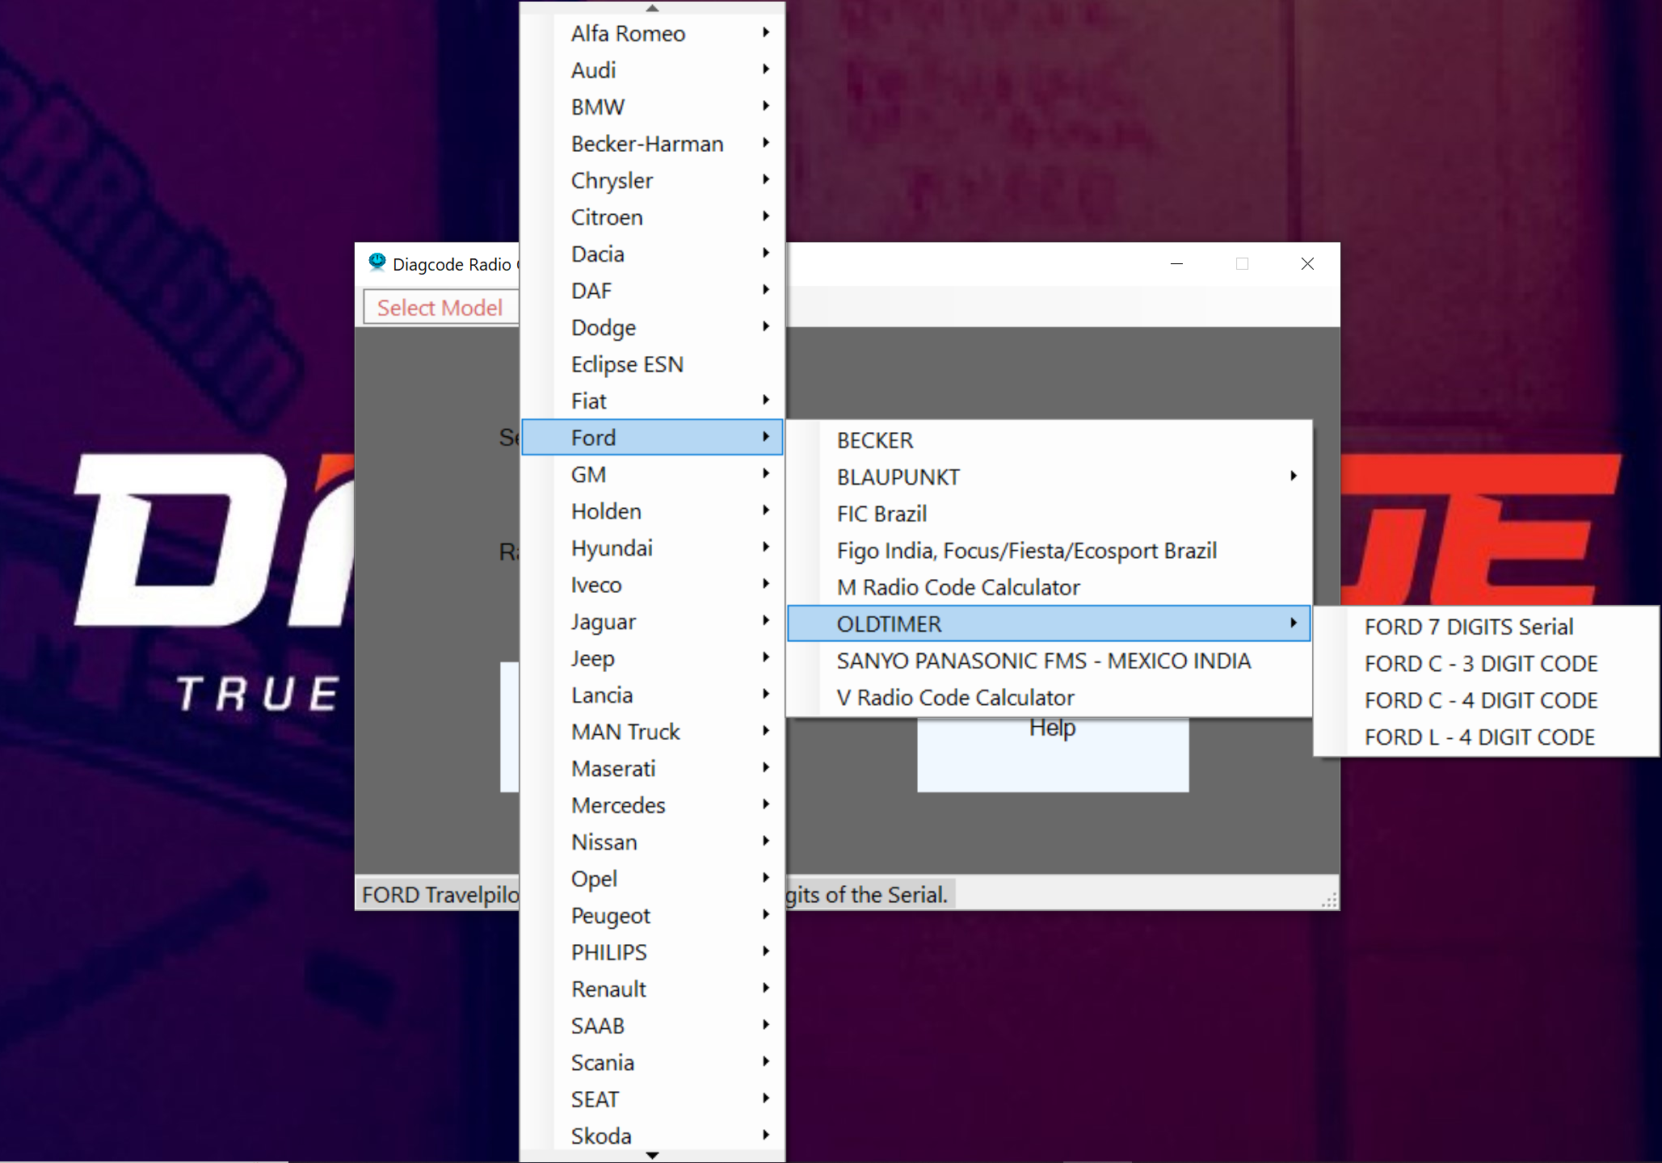Open the Lancia submenu
The height and width of the screenshot is (1163, 1662).
click(652, 695)
